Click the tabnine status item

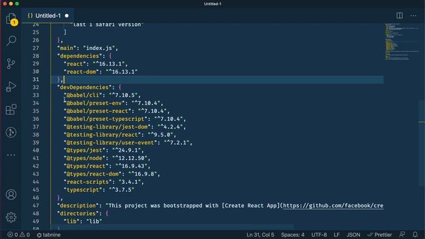[48, 234]
